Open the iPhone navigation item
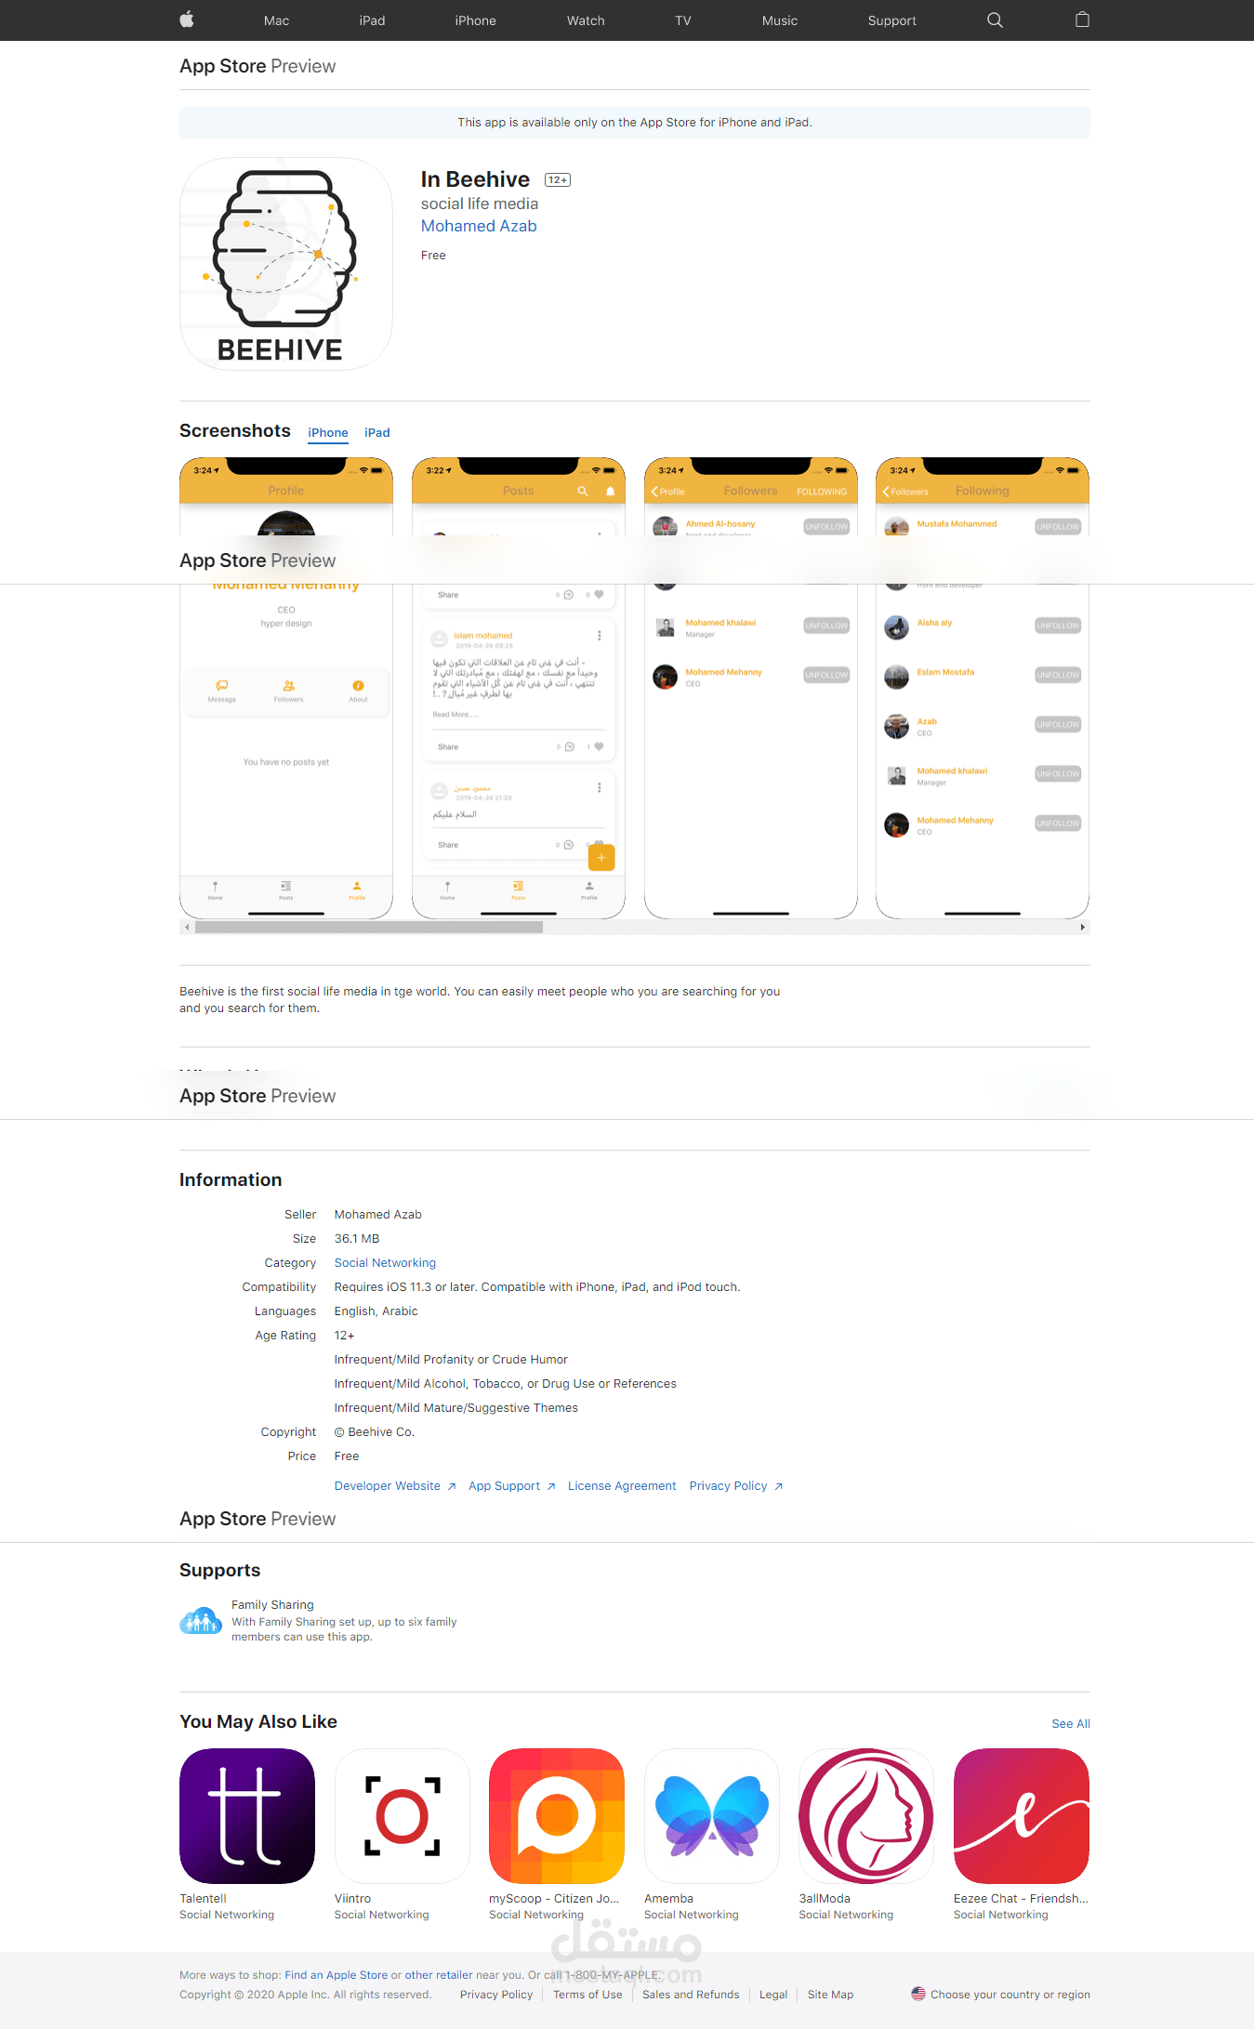The width and height of the screenshot is (1254, 2029). pyautogui.click(x=475, y=20)
